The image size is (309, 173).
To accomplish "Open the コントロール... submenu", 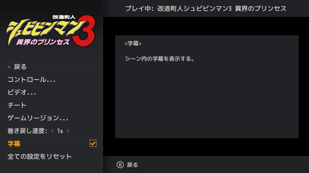I will [x=54, y=80].
